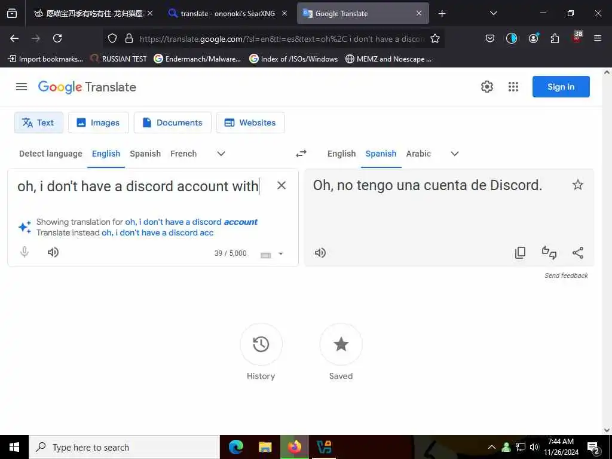Open the Windows Start menu
This screenshot has width=612, height=459.
coord(14,447)
